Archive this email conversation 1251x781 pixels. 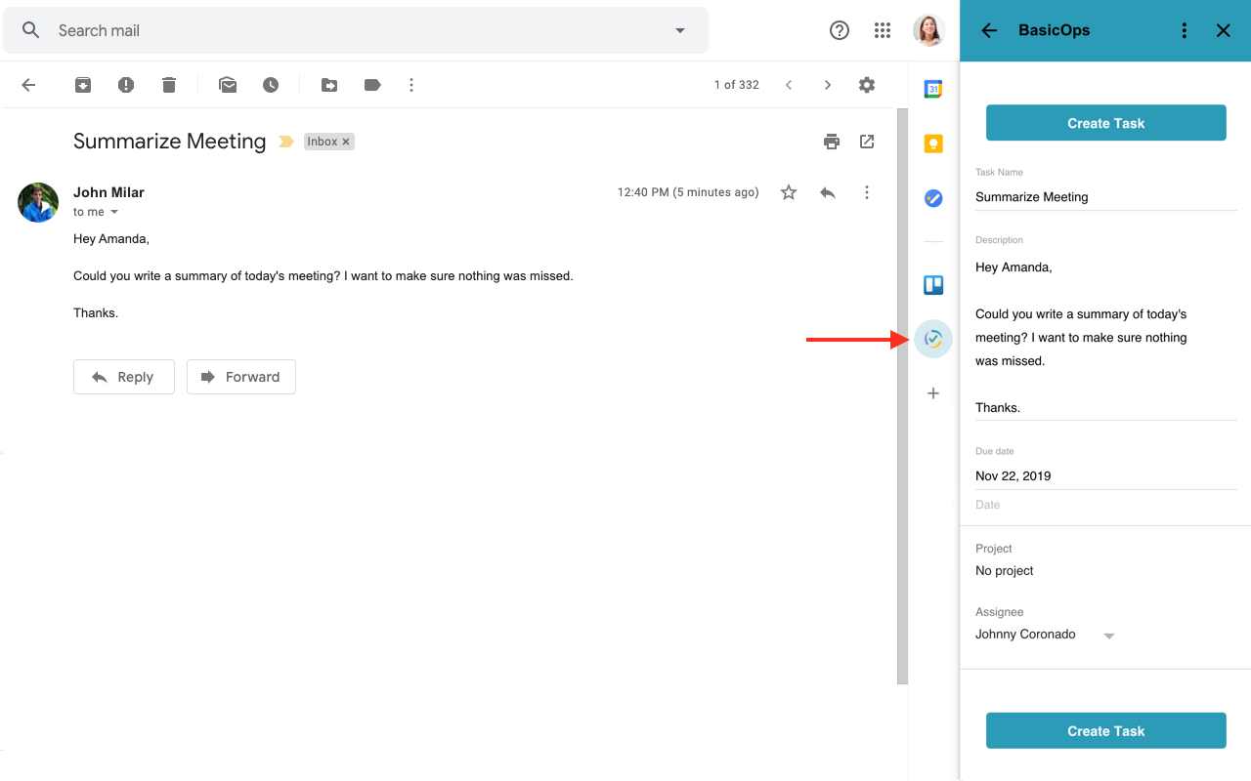click(83, 85)
